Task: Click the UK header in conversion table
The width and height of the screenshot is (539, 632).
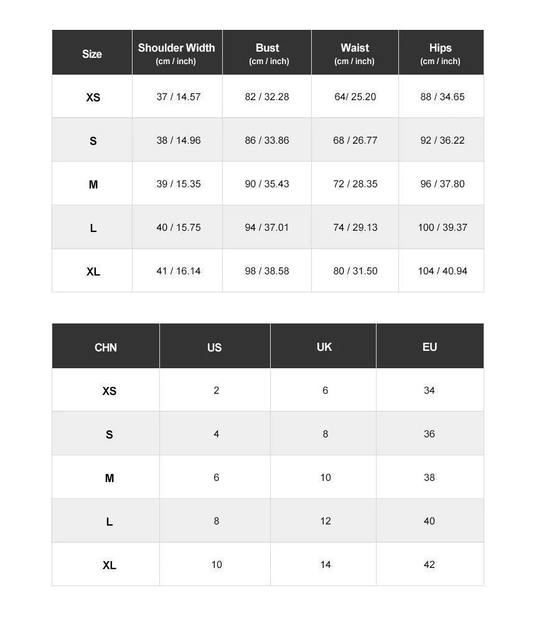Action: click(x=323, y=346)
